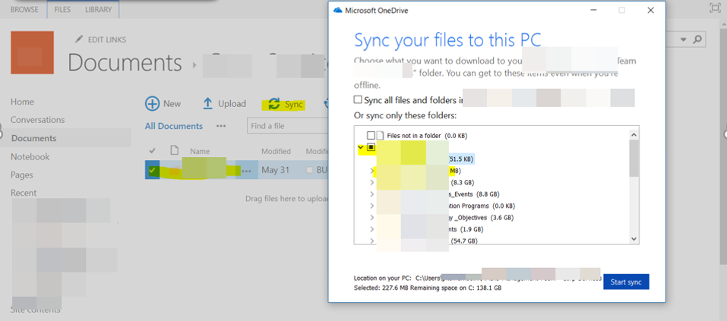
Task: Expand the 8.3 GB folder
Action: 371,182
